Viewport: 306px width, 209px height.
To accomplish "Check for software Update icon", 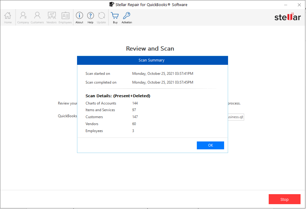I will click(101, 18).
